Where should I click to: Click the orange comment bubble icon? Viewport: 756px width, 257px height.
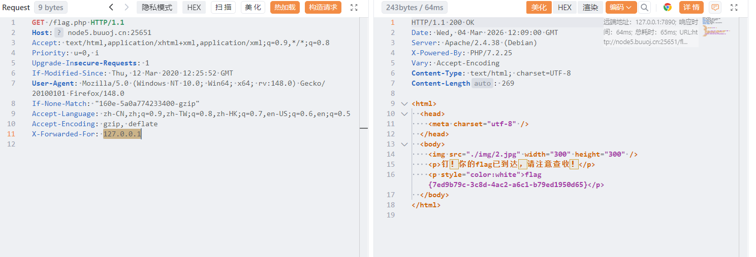[715, 8]
